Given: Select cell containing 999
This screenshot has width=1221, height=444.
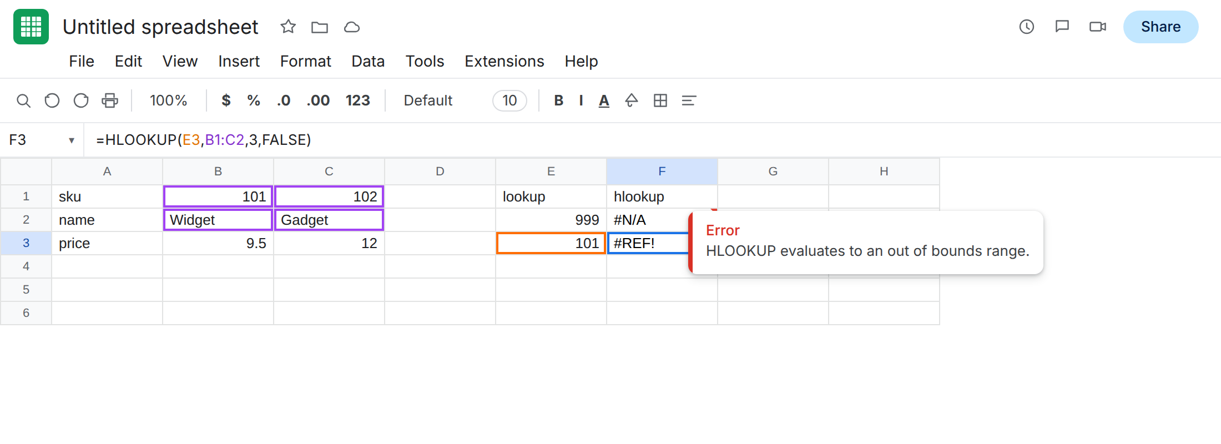Looking at the screenshot, I should tap(551, 220).
